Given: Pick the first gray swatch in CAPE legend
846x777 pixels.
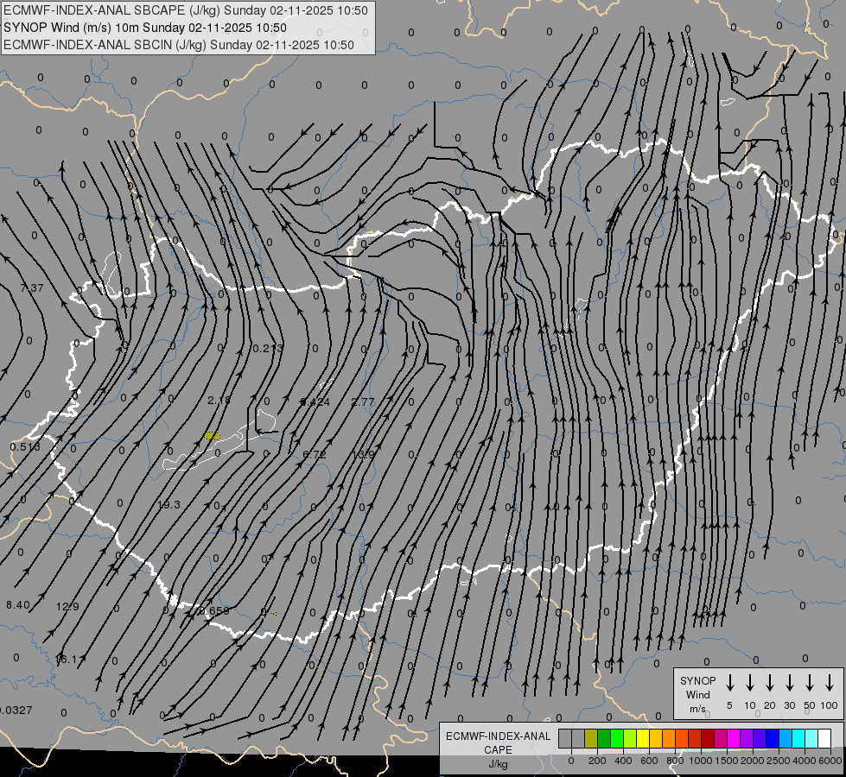Looking at the screenshot, I should (565, 739).
